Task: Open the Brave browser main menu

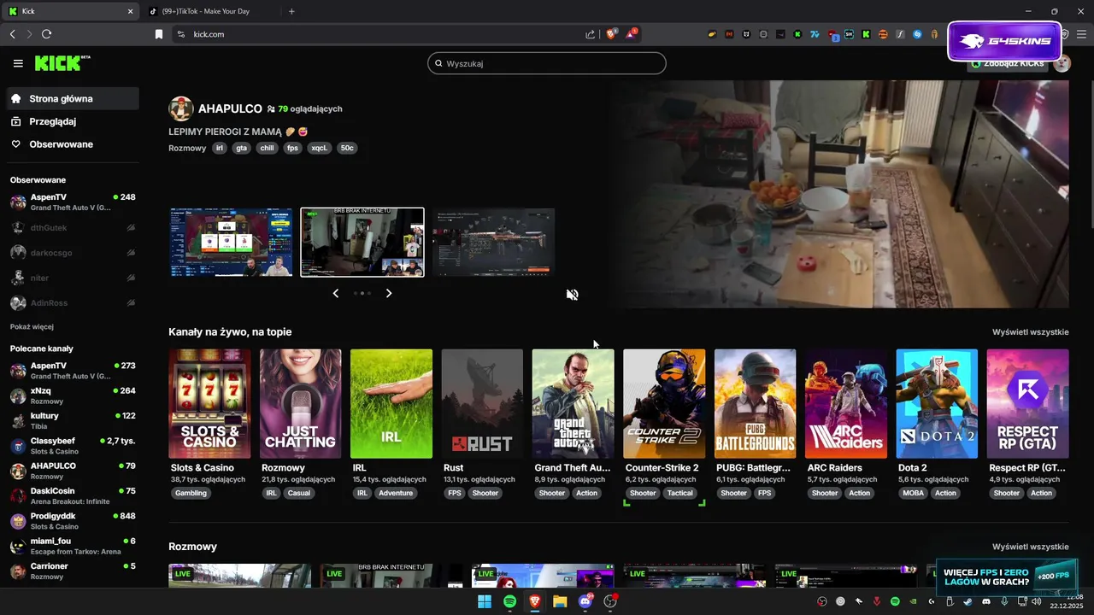Action: click(1082, 34)
